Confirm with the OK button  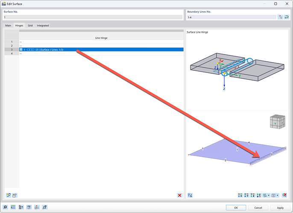[x=236, y=207]
